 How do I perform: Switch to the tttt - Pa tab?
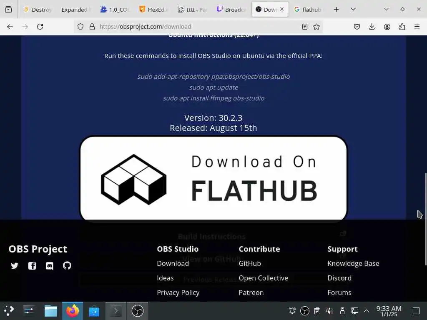click(193, 10)
